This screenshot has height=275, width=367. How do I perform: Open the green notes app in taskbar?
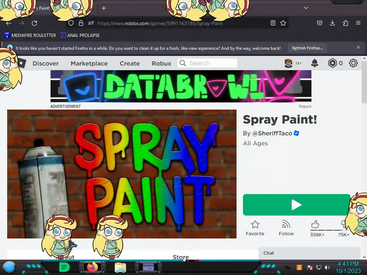pos(64,267)
